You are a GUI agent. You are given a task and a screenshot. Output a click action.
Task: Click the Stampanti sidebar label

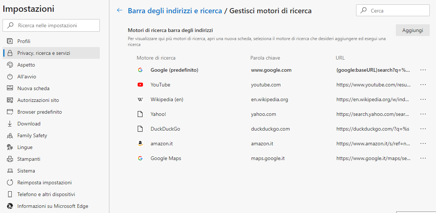click(x=29, y=159)
